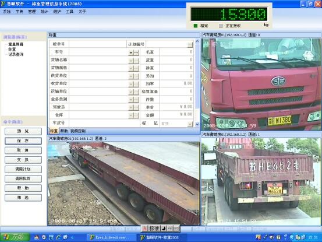Open the 标记 dropdown at form bottom
This screenshot has width=322, height=242.
[190, 124]
